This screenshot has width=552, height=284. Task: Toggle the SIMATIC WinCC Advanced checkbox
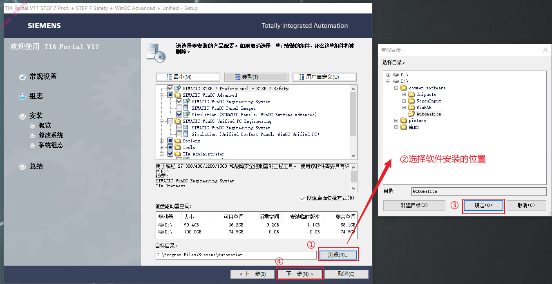click(170, 95)
